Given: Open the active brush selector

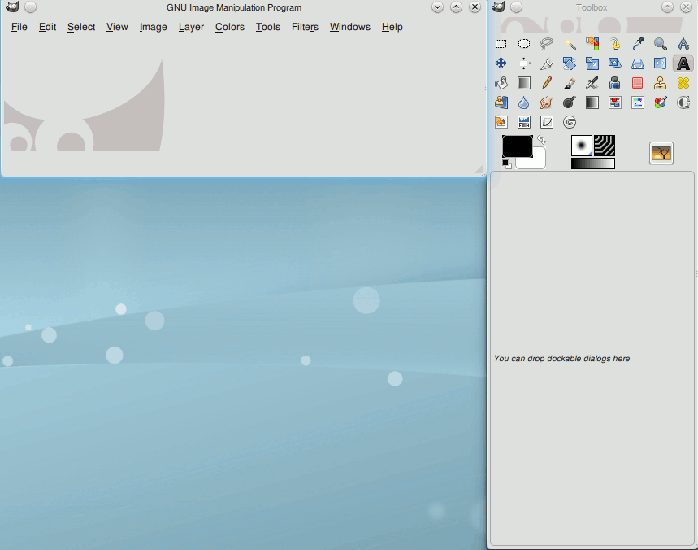Looking at the screenshot, I should click(x=581, y=146).
